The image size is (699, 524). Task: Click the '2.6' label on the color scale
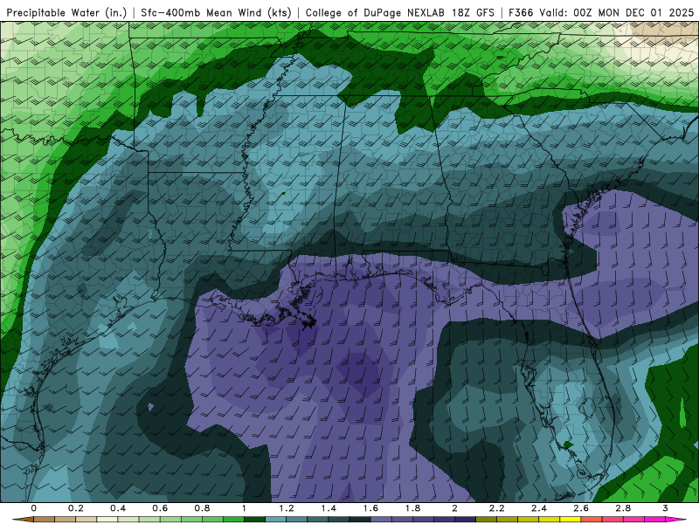point(581,508)
